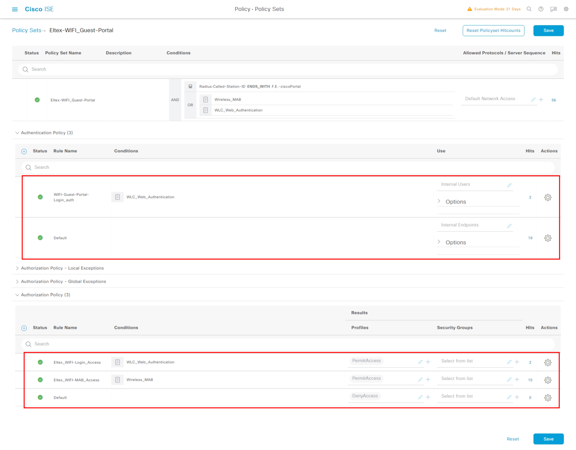Click the WIFI-Guest-Portal-Login_auth rule name
The height and width of the screenshot is (450, 576).
point(71,197)
